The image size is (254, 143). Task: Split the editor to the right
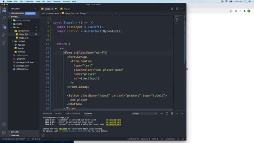(177, 9)
